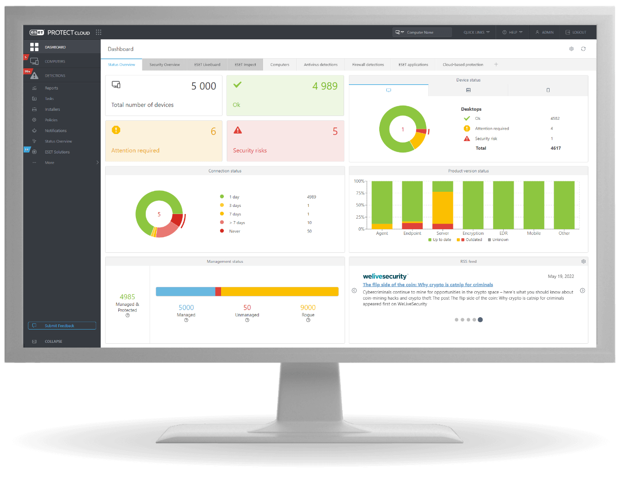Click the Installers sidebar icon
622x500 pixels.
click(34, 109)
